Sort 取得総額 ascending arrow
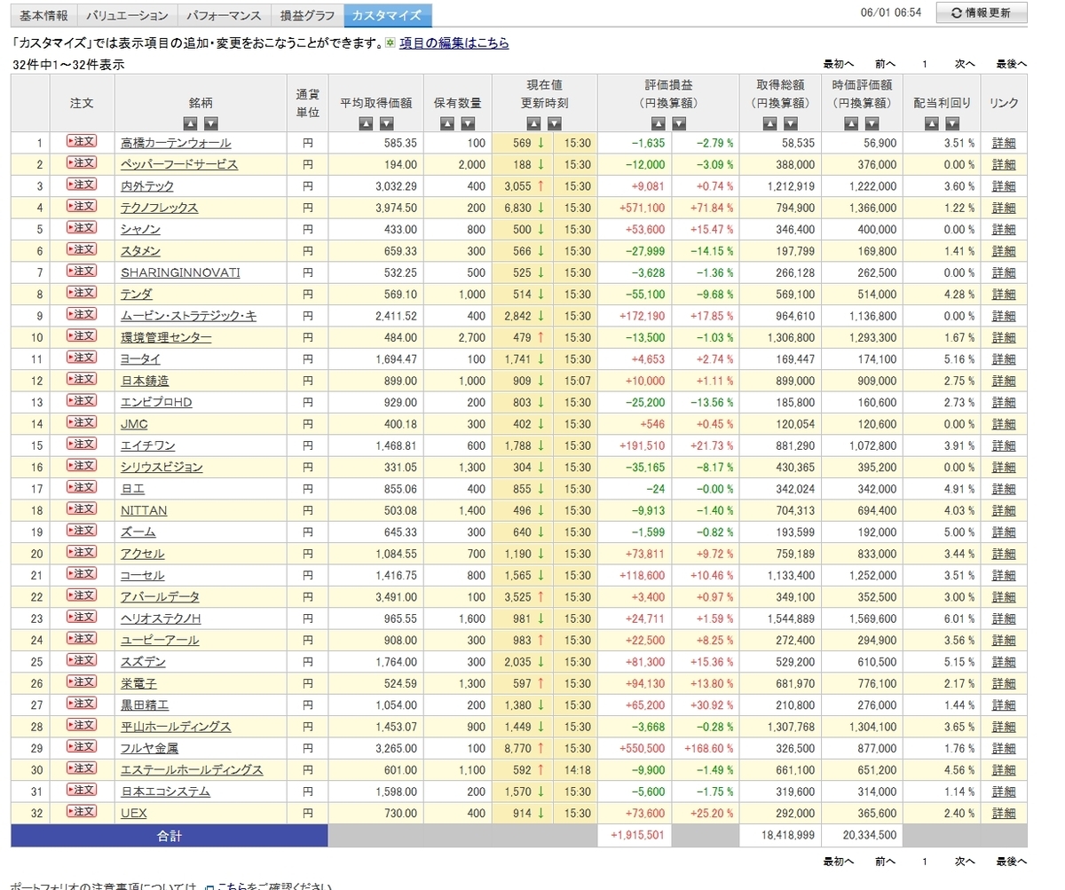This screenshot has height=890, width=1065. coord(769,124)
